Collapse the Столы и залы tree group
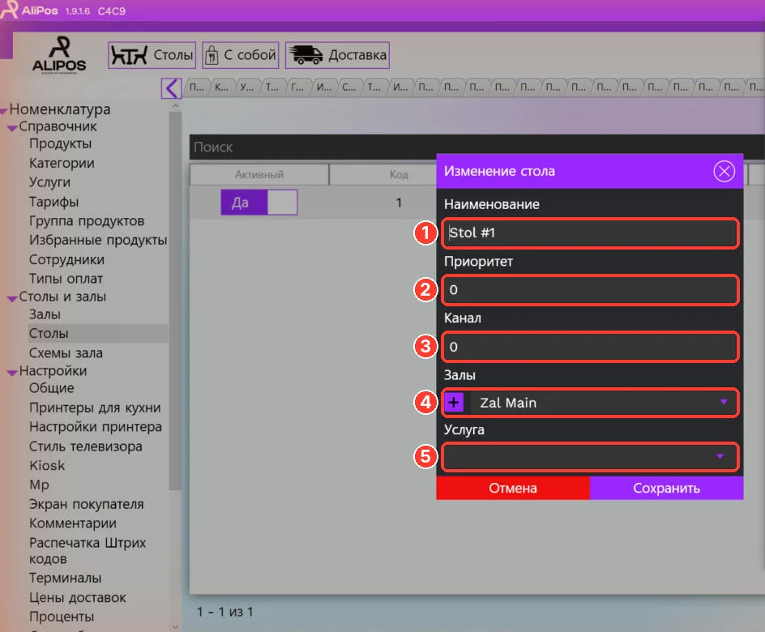 point(13,298)
